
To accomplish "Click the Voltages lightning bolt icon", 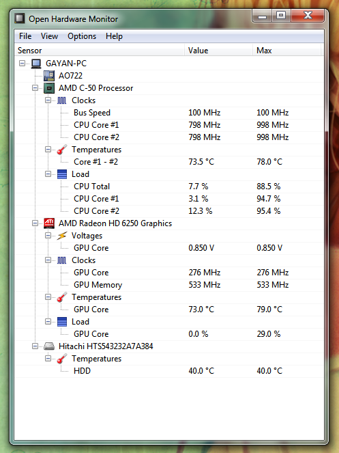I will point(62,236).
